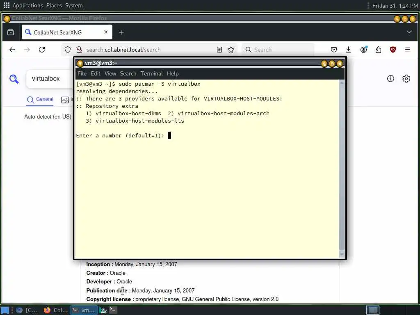Switch to the '[C...' taskbar window
The width and height of the screenshot is (420, 315).
pos(27,310)
